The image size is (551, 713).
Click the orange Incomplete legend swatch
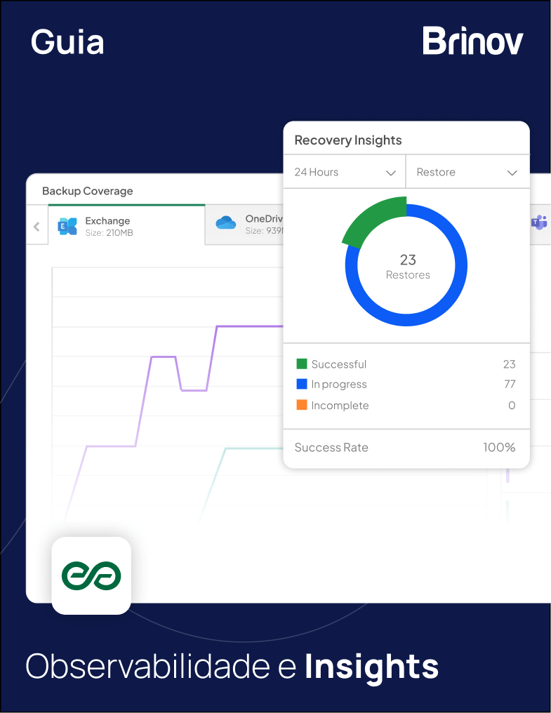point(302,405)
